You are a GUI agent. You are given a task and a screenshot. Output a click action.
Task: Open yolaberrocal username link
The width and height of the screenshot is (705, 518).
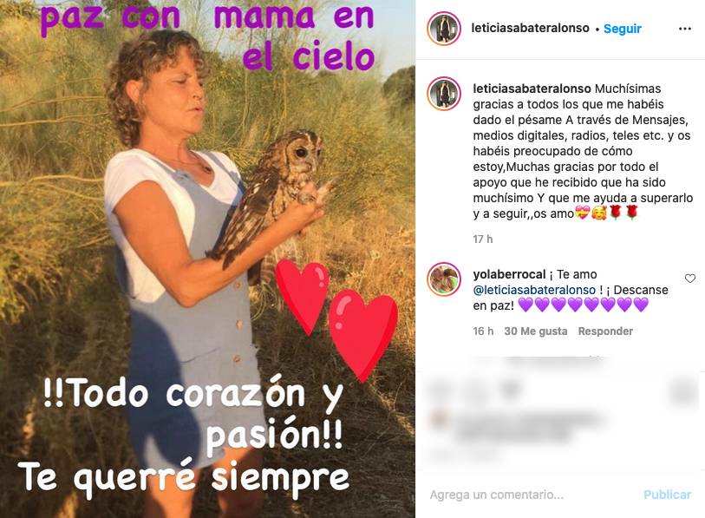point(509,274)
